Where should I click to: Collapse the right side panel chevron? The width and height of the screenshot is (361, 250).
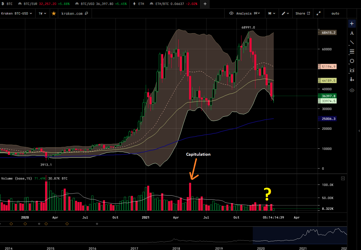[x=359, y=131]
